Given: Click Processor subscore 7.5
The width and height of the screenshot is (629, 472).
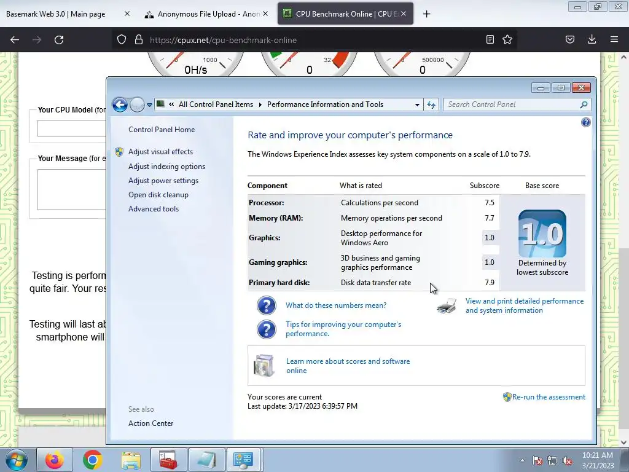Looking at the screenshot, I should (x=490, y=203).
